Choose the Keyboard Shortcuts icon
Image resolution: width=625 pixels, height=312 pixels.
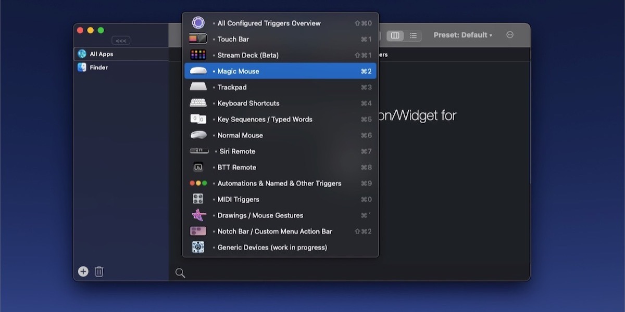click(198, 103)
